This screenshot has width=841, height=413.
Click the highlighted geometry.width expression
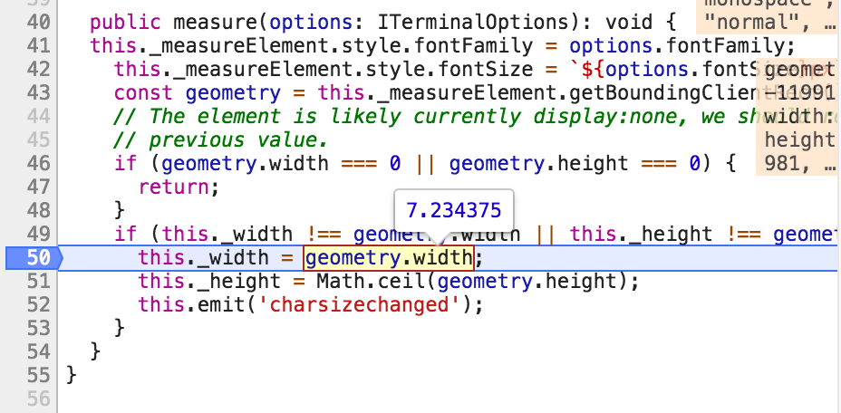click(389, 258)
